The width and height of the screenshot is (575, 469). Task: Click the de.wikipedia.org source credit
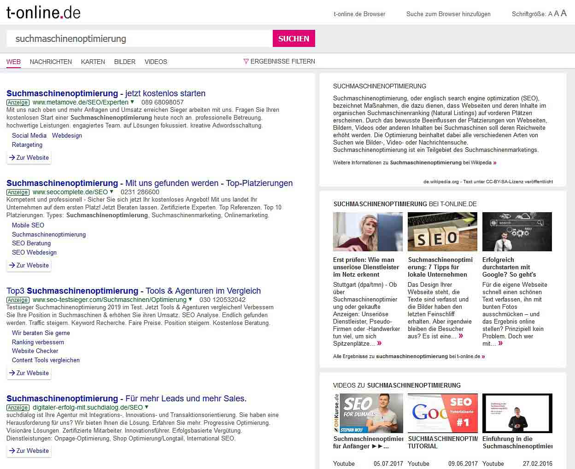click(488, 181)
